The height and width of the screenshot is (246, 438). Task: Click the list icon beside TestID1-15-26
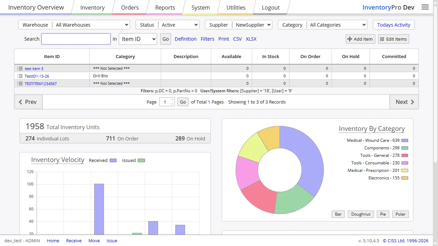pos(20,76)
